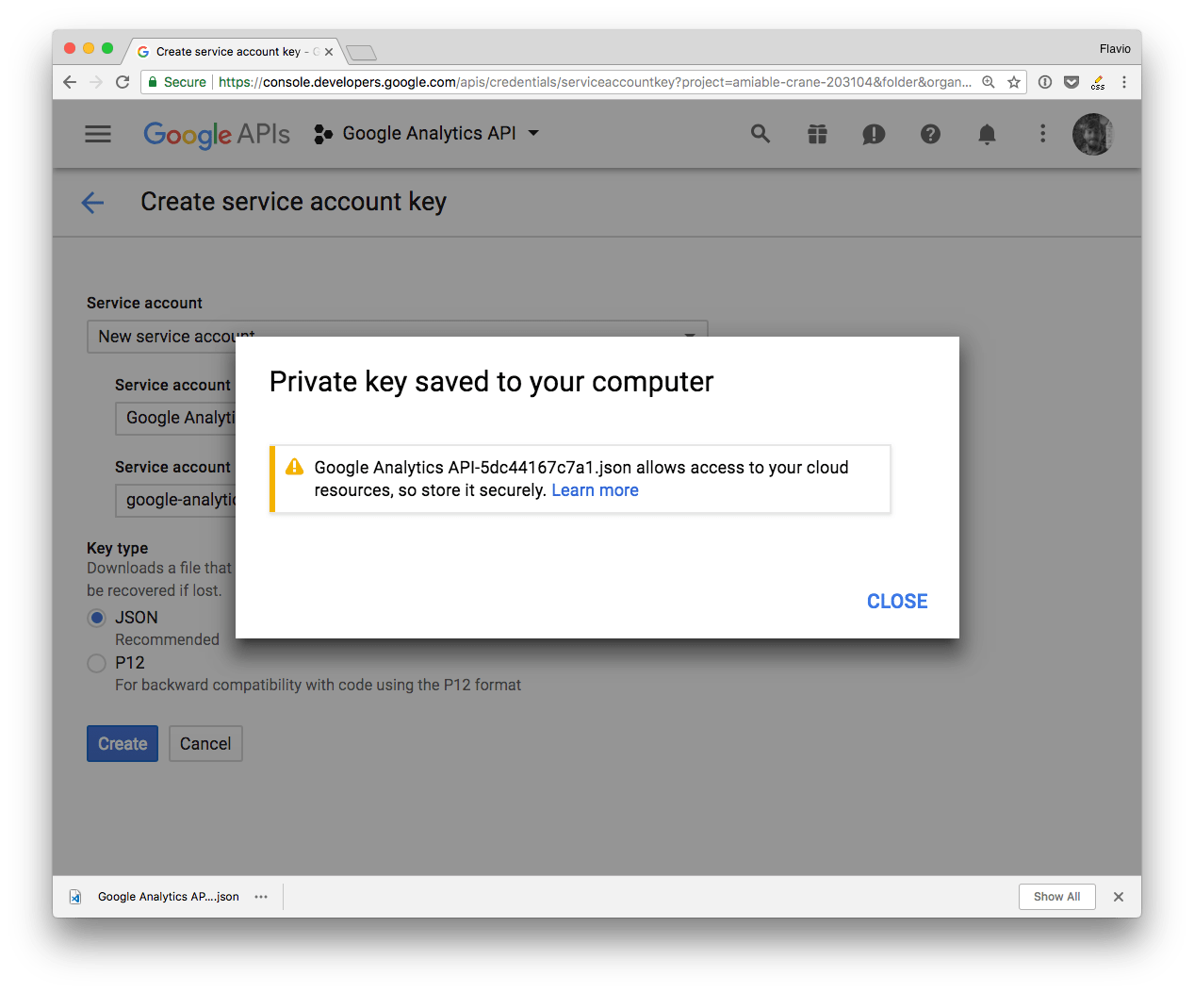Open the hamburger navigation menu

coord(98,134)
